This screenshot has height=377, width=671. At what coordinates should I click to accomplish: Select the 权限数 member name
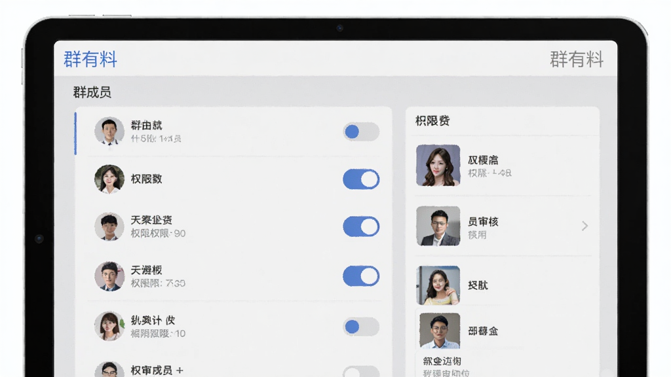coord(146,179)
